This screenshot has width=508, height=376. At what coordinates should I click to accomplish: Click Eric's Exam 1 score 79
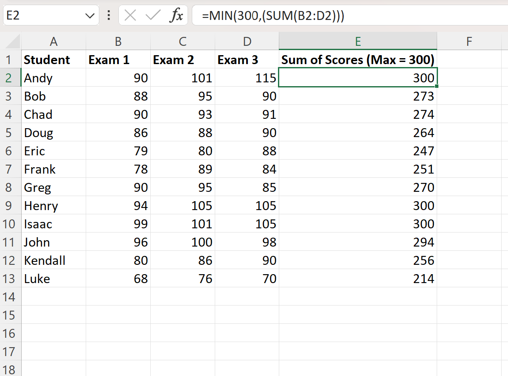(118, 151)
